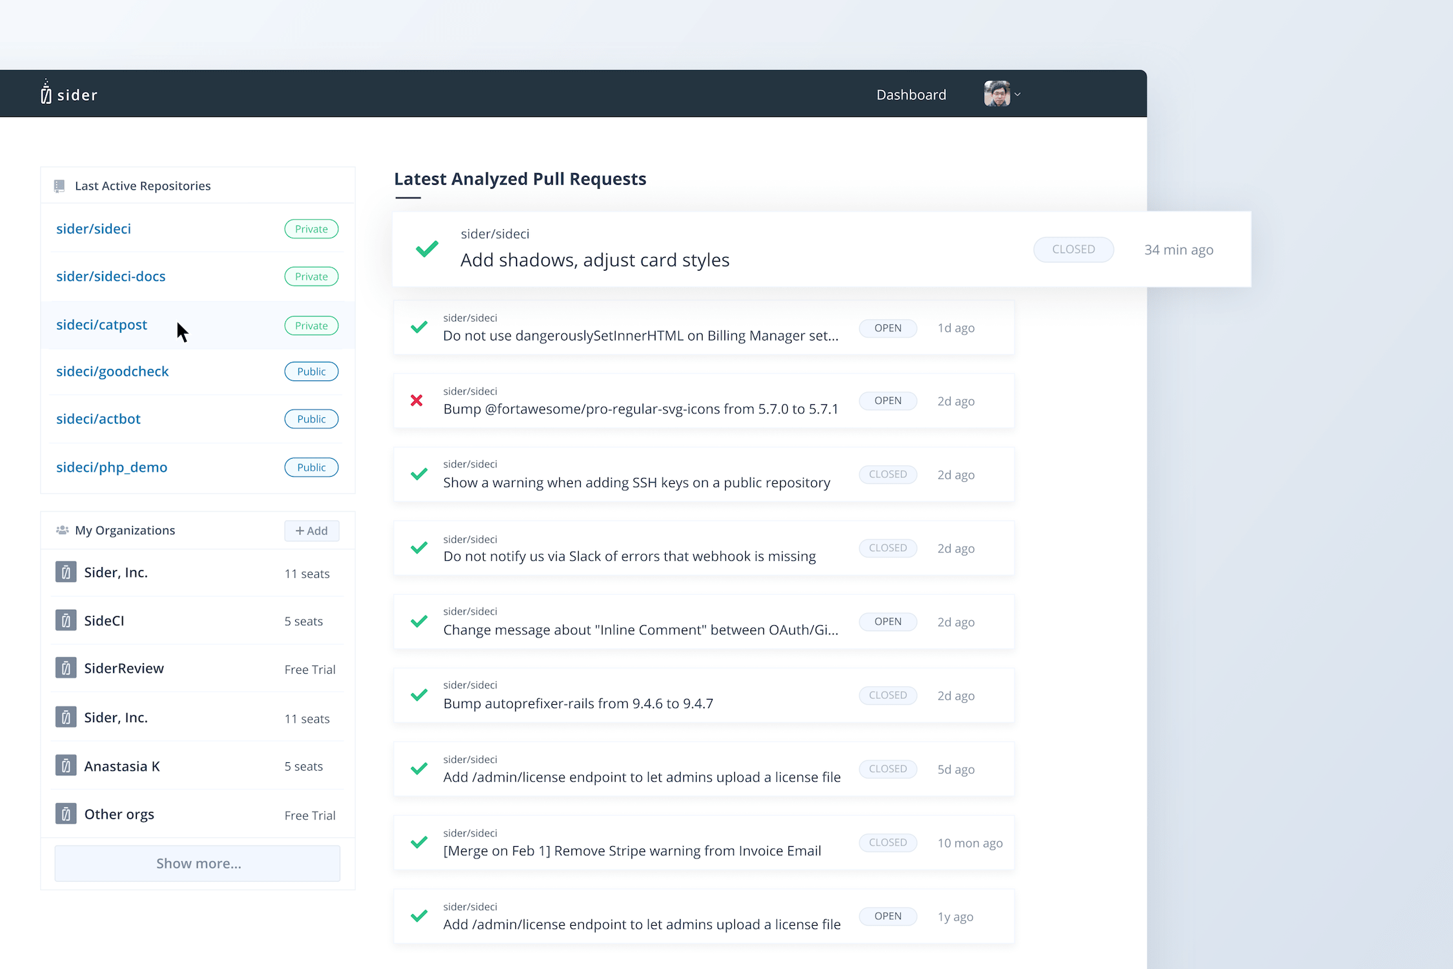1453x969 pixels.
Task: Click green checkmark on Add shadows pull request
Action: point(427,249)
